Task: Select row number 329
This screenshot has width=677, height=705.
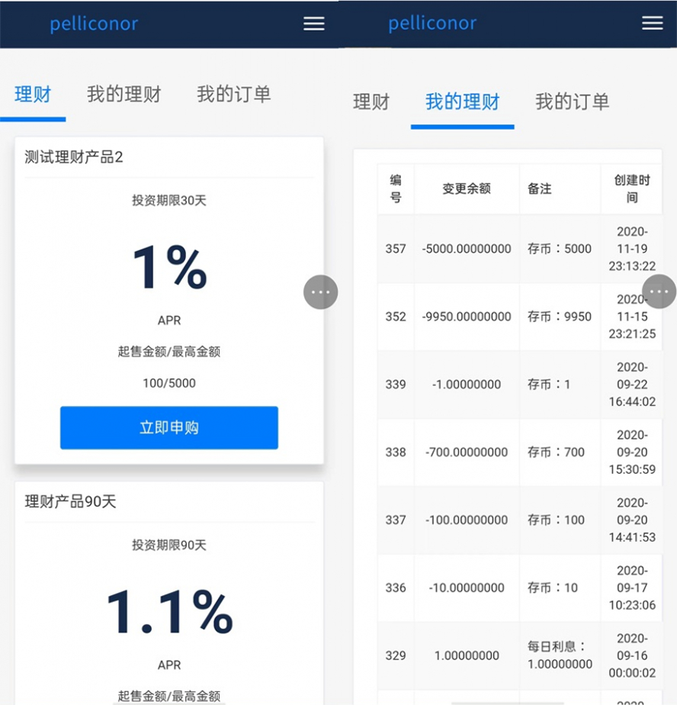Action: tap(396, 656)
